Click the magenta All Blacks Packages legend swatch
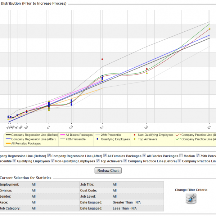Viewport: 216px width, 216px height. pos(63,135)
